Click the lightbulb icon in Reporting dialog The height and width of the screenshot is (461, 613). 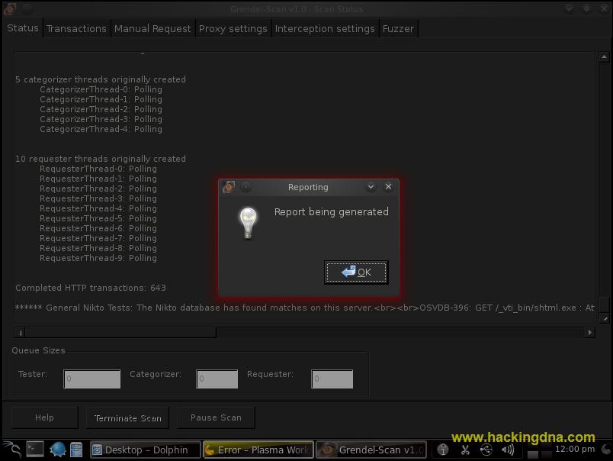coord(247,224)
